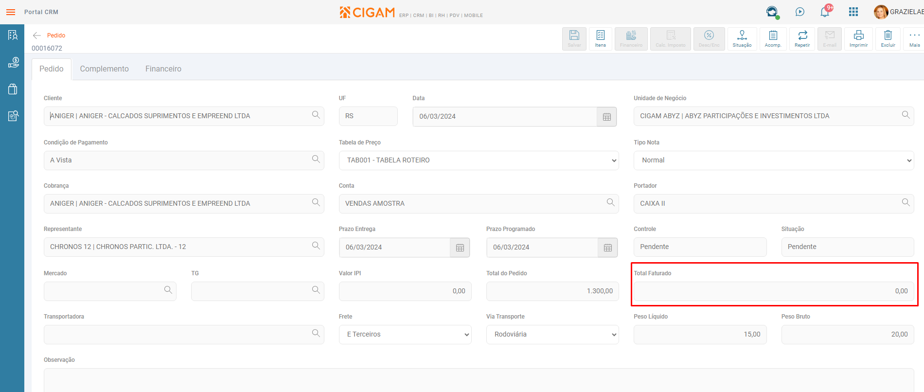Viewport: 924px width, 392px height.
Task: Click the Peso Líquido field
Action: pos(700,335)
